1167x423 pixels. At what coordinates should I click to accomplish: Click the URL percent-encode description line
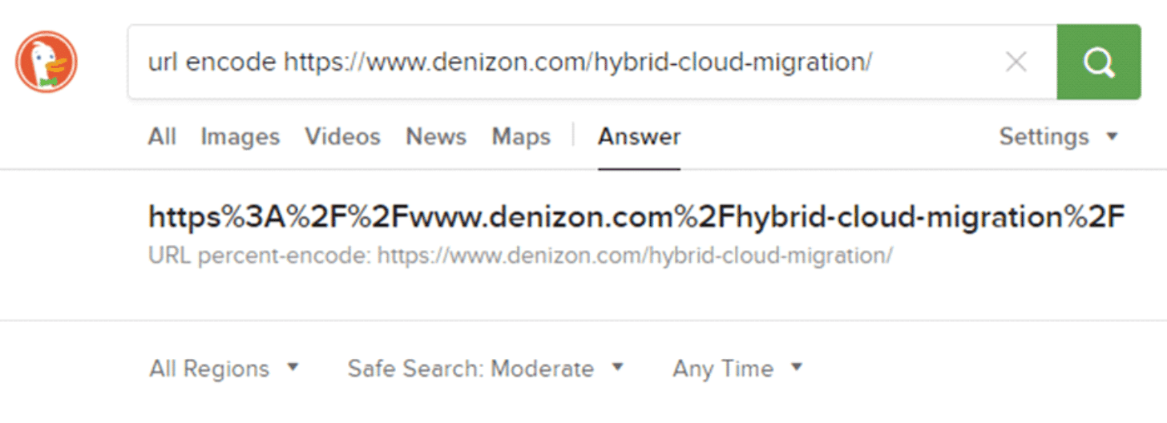pos(521,256)
